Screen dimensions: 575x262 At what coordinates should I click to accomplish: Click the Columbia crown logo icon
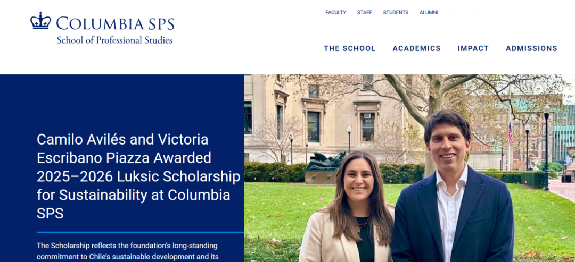coord(40,21)
